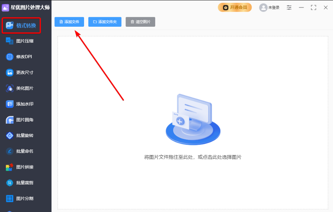Screen dimensions: 333x212
Task: Click the 未登录 user avatar icon
Action: pyautogui.click(x=263, y=7)
